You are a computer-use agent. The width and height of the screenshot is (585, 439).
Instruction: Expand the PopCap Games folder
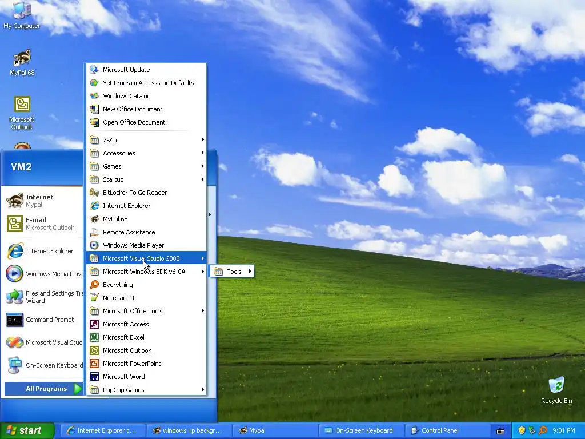[x=146, y=390]
